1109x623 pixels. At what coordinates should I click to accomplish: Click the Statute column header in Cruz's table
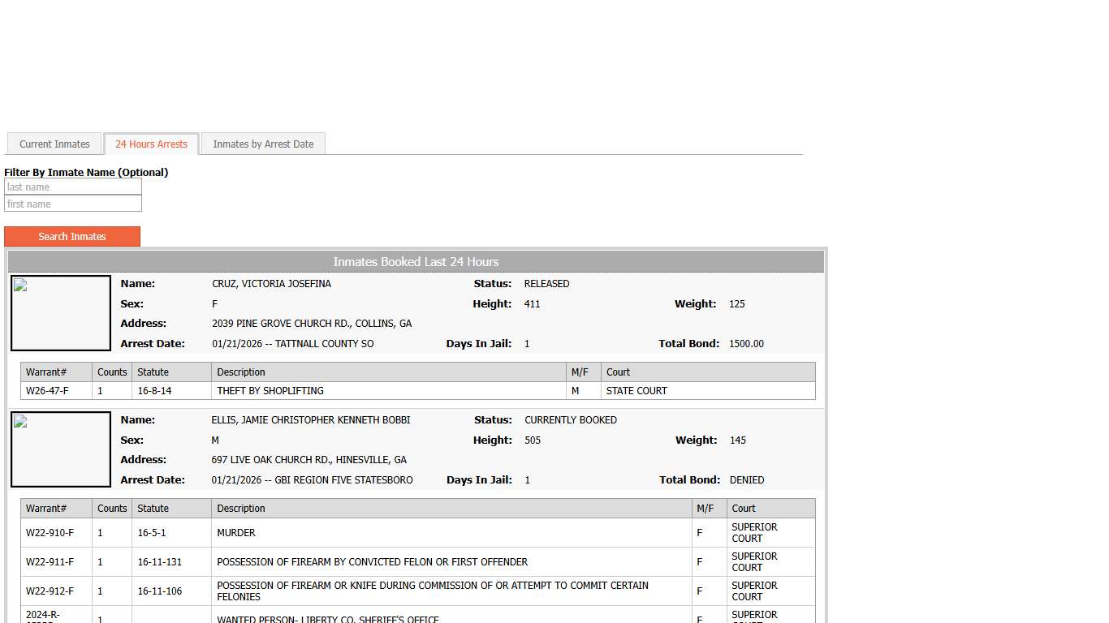click(x=153, y=372)
